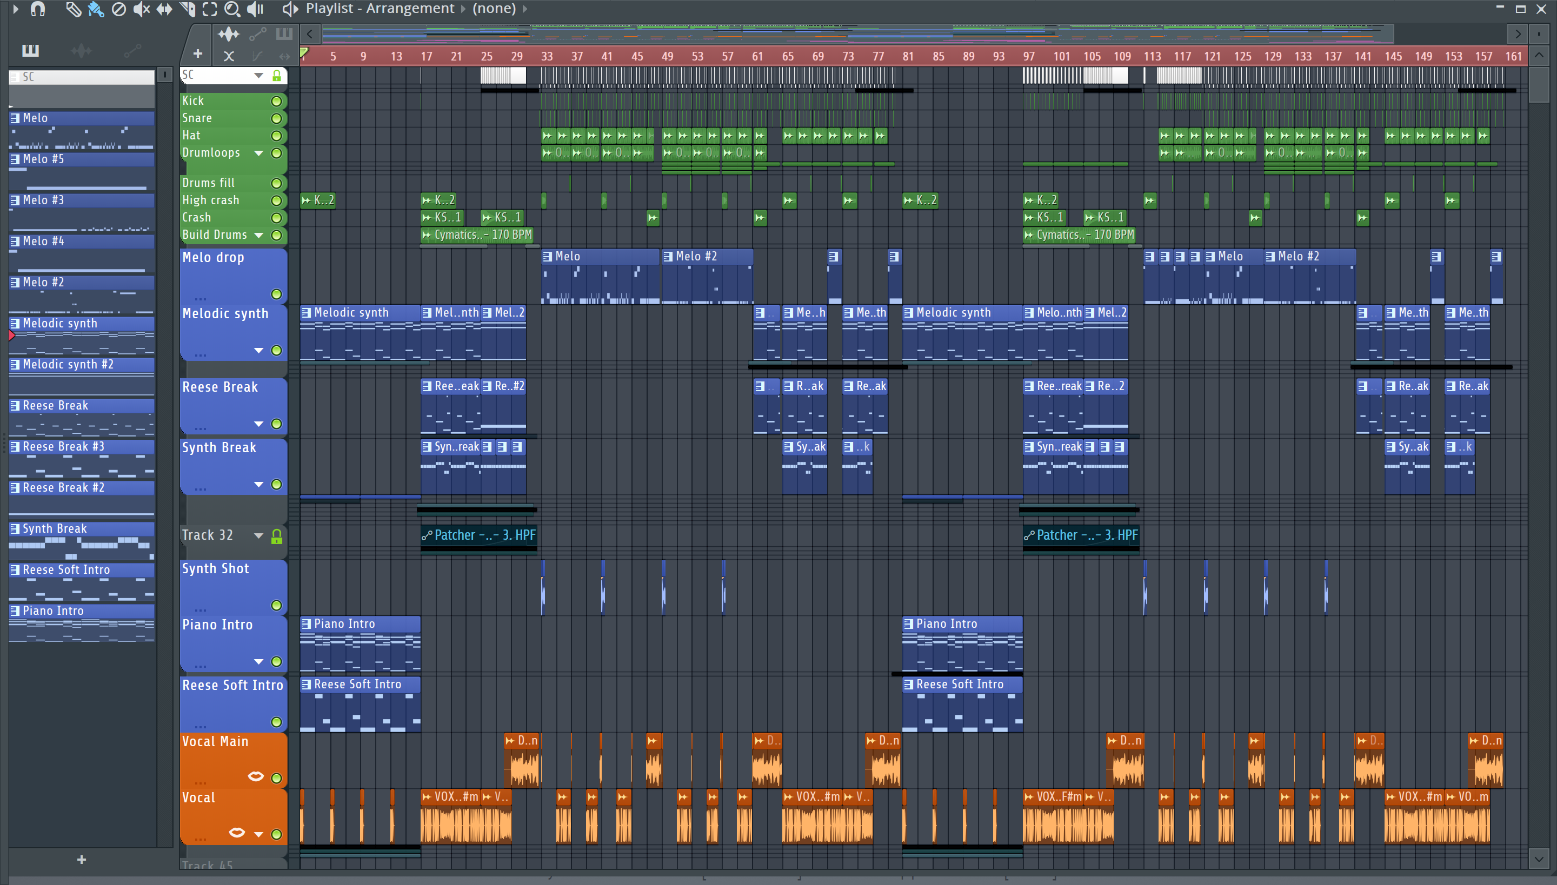Mute the Kick track
The image size is (1557, 885).
pos(276,101)
